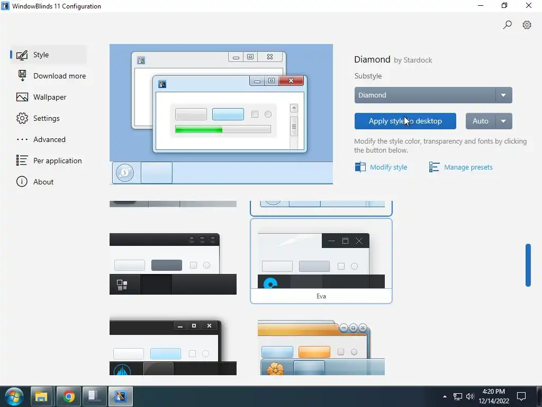Click the Settings gear icon in sidebar
The image size is (542, 407).
[22, 118]
